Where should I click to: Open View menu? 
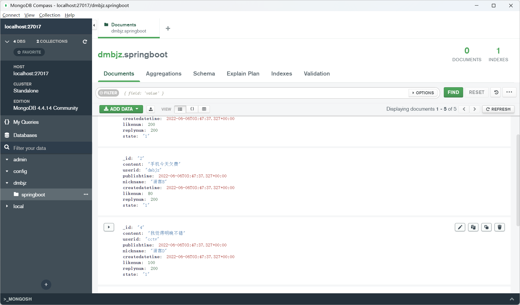[x=29, y=15]
